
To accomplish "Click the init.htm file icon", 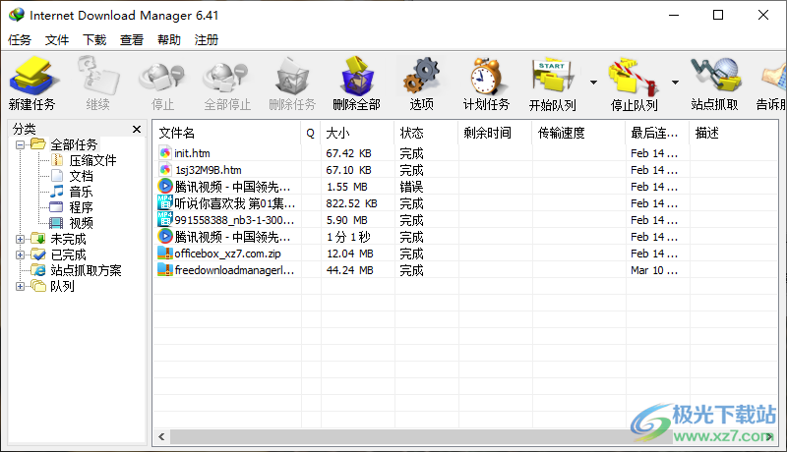I will click(x=165, y=153).
